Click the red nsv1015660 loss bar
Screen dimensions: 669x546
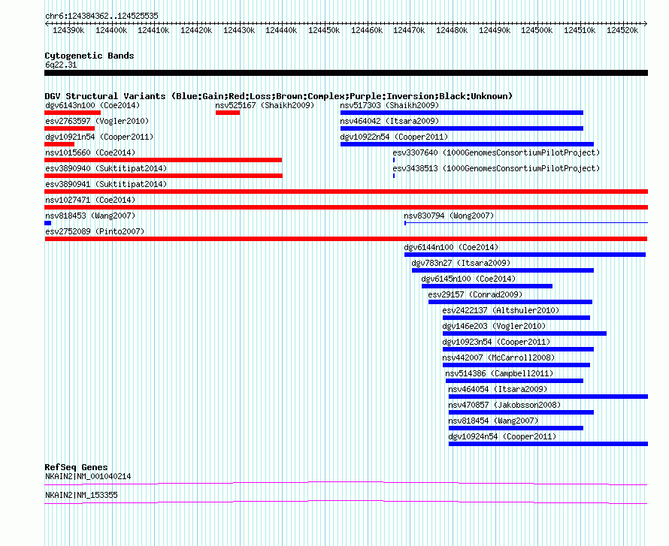tap(163, 160)
